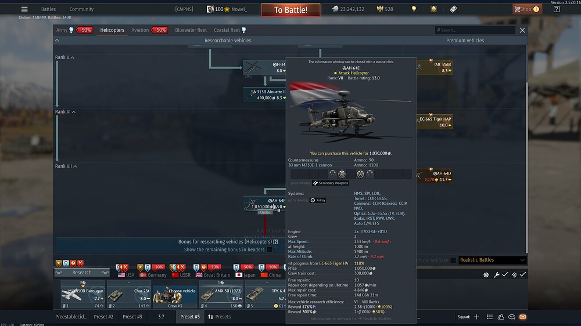This screenshot has height=326, width=581.
Task: Open the Bluewater fleet tab
Action: (191, 30)
